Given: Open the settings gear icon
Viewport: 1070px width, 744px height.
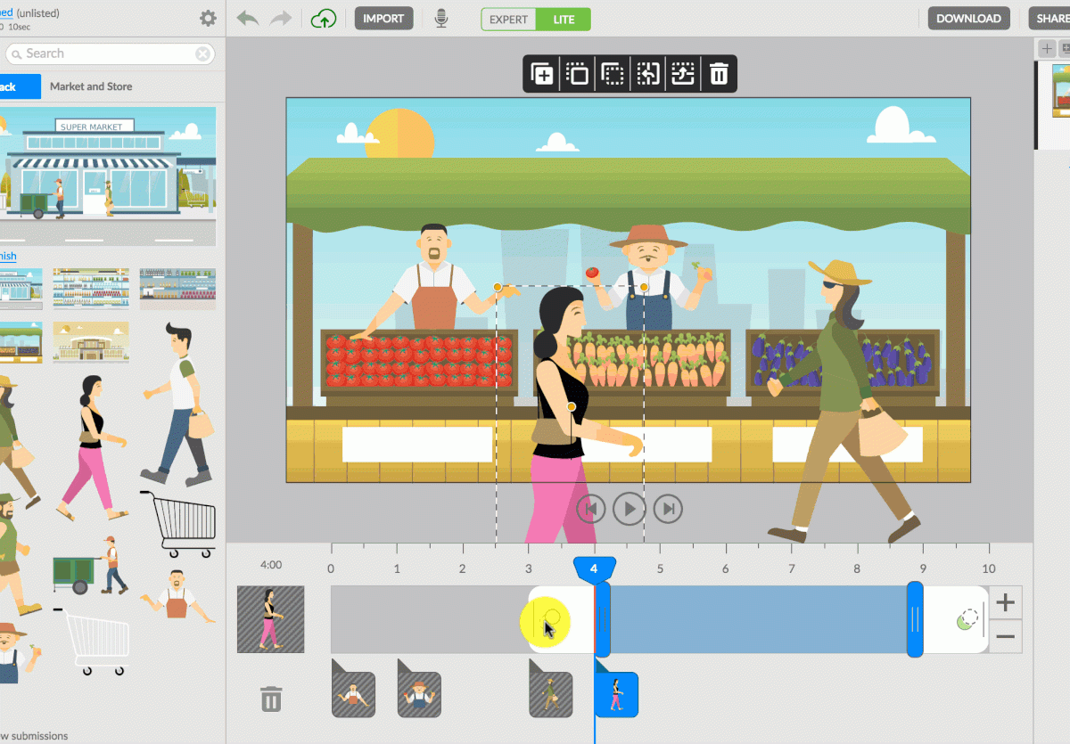Looking at the screenshot, I should pos(208,19).
